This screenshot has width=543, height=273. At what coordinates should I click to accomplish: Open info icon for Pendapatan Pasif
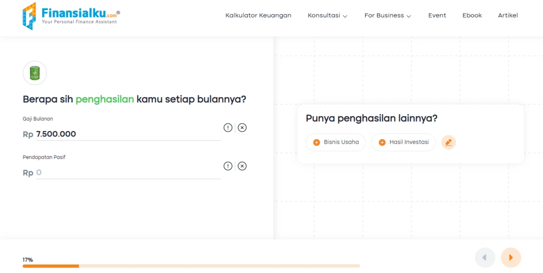(228, 166)
